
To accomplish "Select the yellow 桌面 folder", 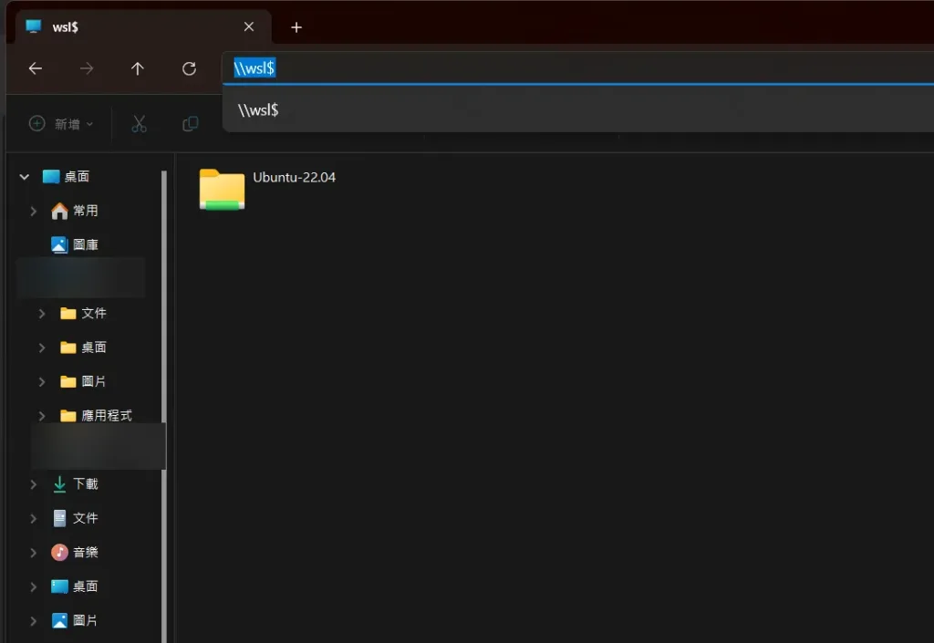I will click(83, 347).
